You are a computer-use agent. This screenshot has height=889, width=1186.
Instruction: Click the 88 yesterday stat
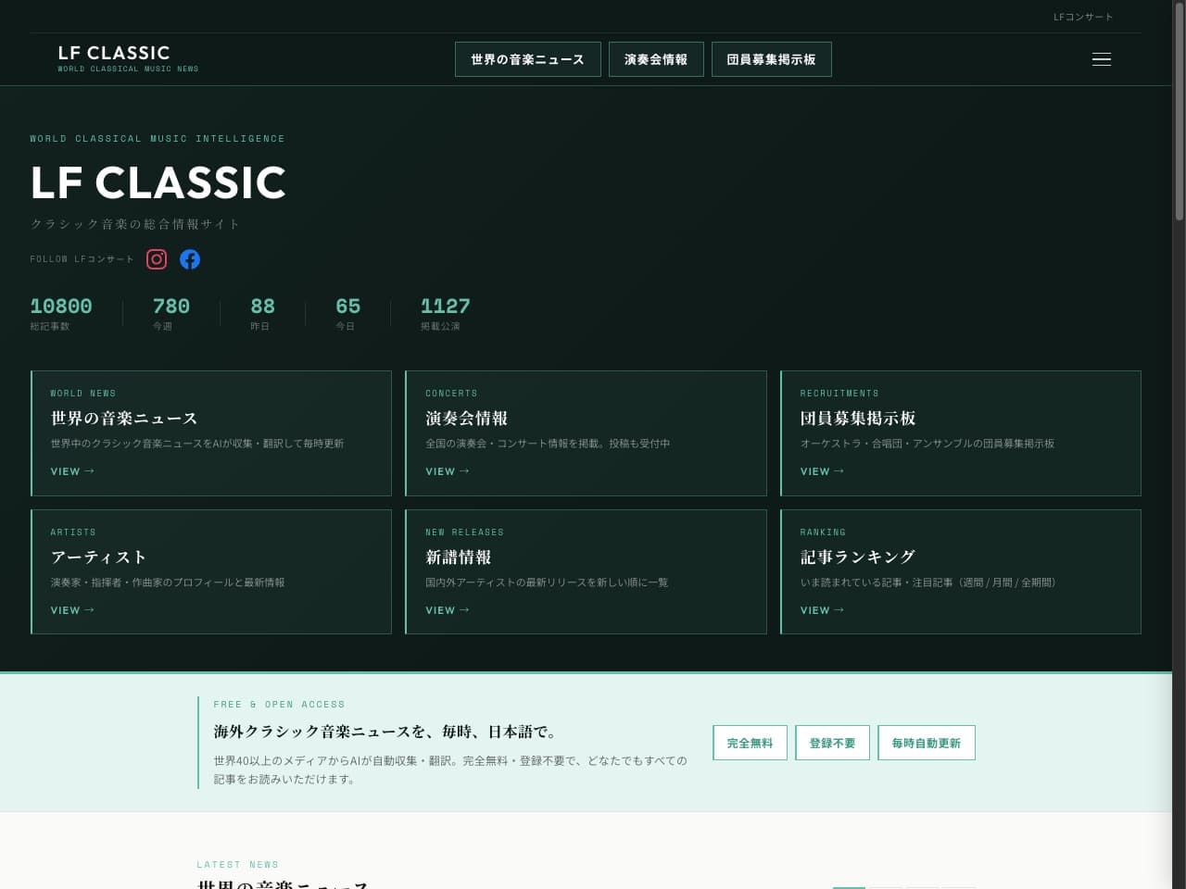[262, 313]
